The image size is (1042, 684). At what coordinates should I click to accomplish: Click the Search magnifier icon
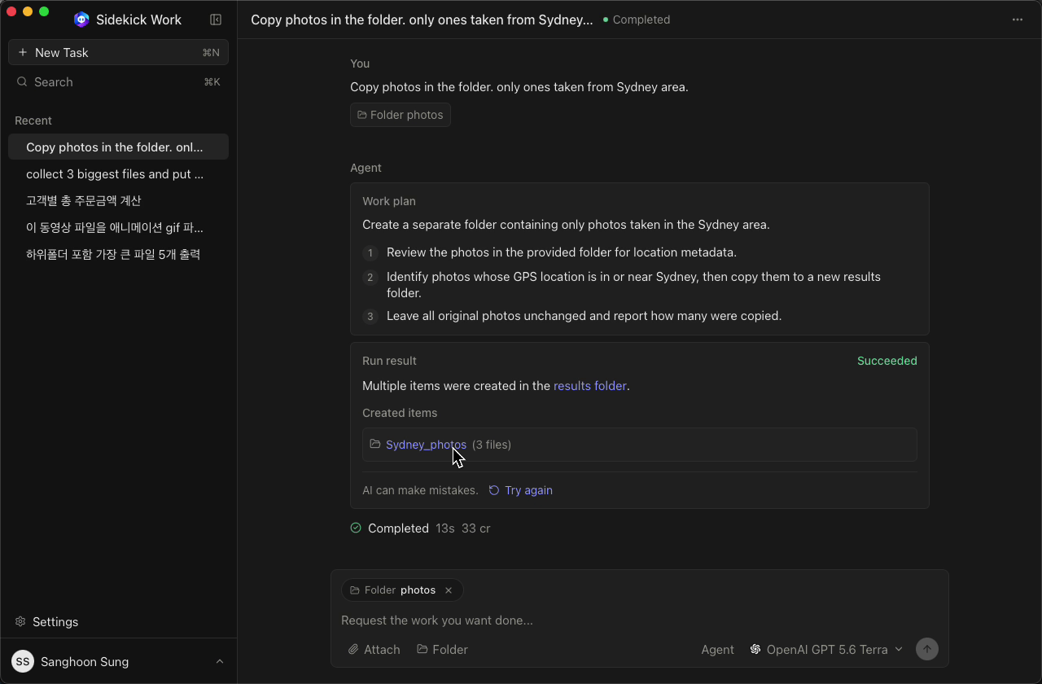coord(22,81)
